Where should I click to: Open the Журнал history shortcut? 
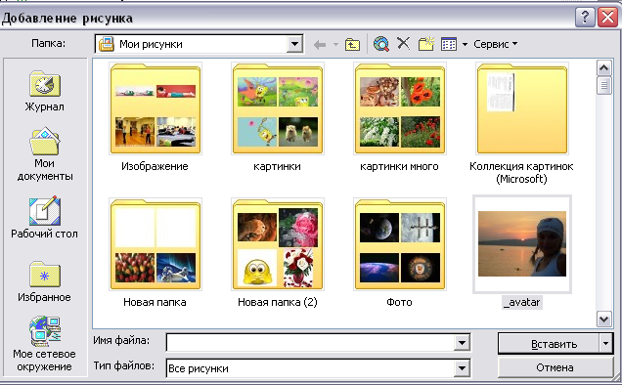44,91
